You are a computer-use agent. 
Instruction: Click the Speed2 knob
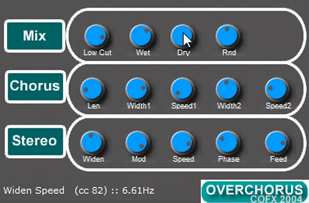point(277,90)
